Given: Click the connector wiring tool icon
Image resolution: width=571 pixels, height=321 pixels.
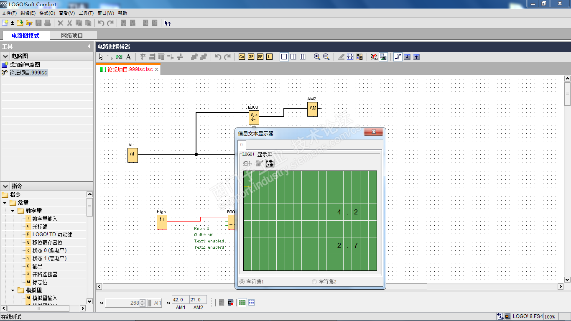Looking at the screenshot, I should pyautogui.click(x=110, y=57).
